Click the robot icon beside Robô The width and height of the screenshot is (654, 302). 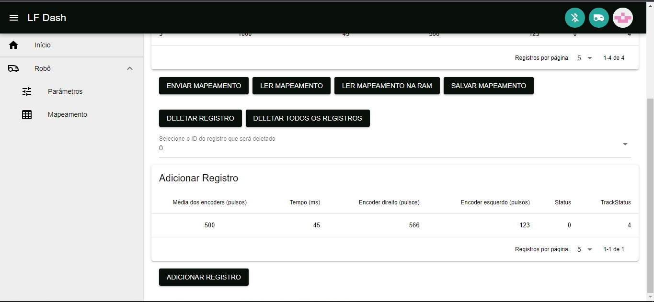coord(13,68)
